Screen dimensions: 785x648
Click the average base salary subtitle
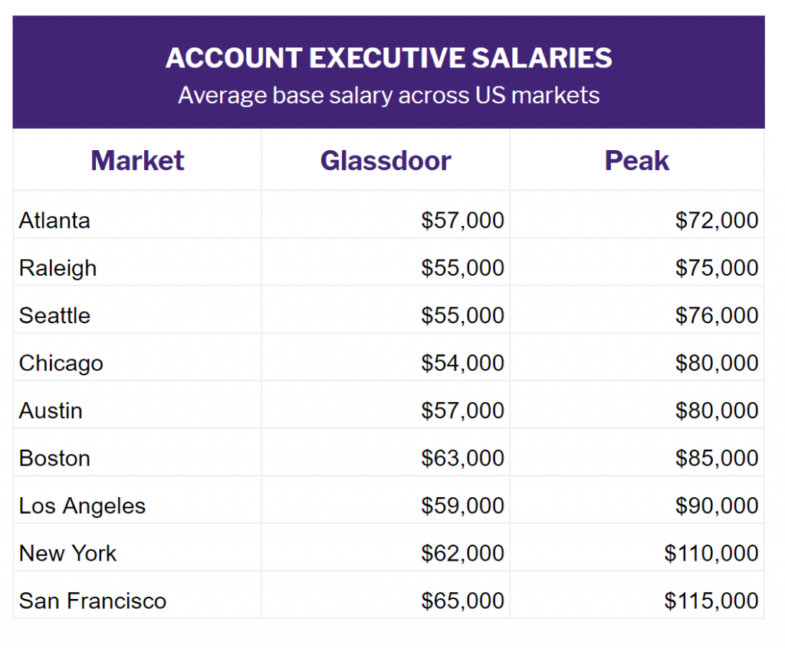click(389, 96)
